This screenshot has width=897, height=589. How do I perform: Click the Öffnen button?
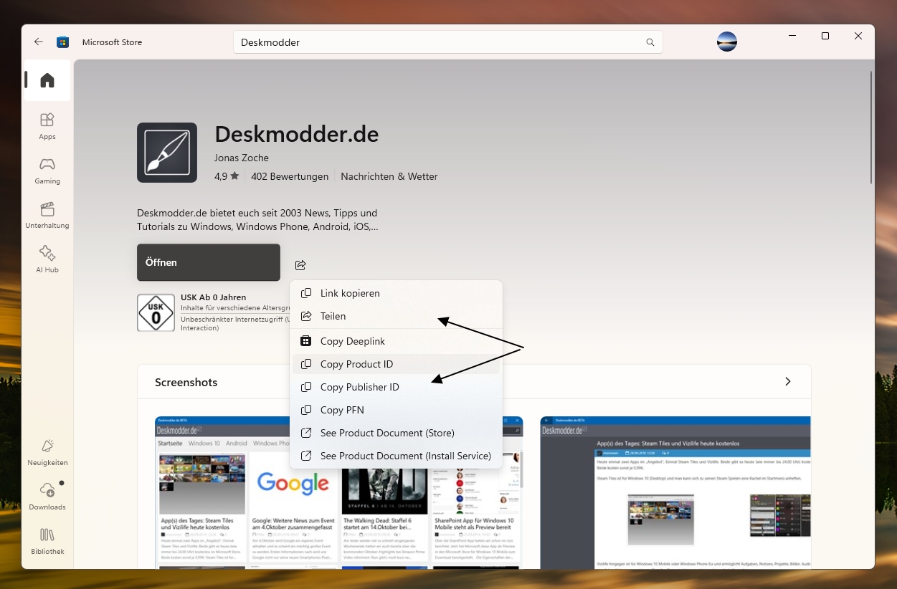(x=209, y=262)
